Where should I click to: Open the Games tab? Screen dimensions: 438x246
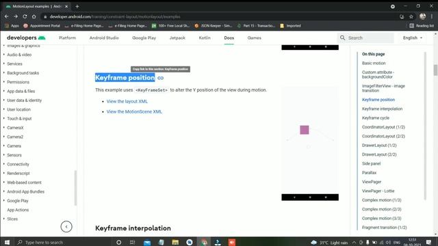254,38
